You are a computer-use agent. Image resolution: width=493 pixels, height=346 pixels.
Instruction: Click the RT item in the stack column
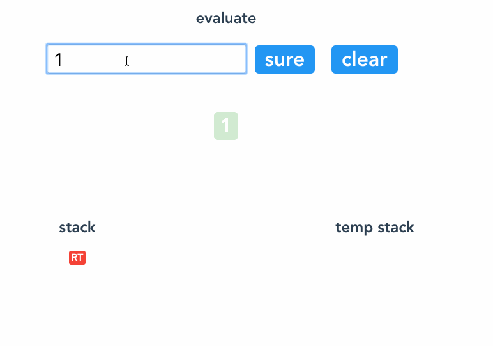(77, 258)
